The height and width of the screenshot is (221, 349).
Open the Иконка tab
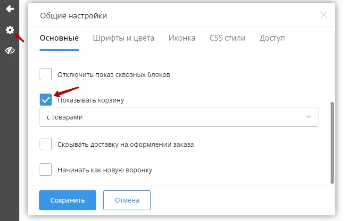click(x=182, y=38)
